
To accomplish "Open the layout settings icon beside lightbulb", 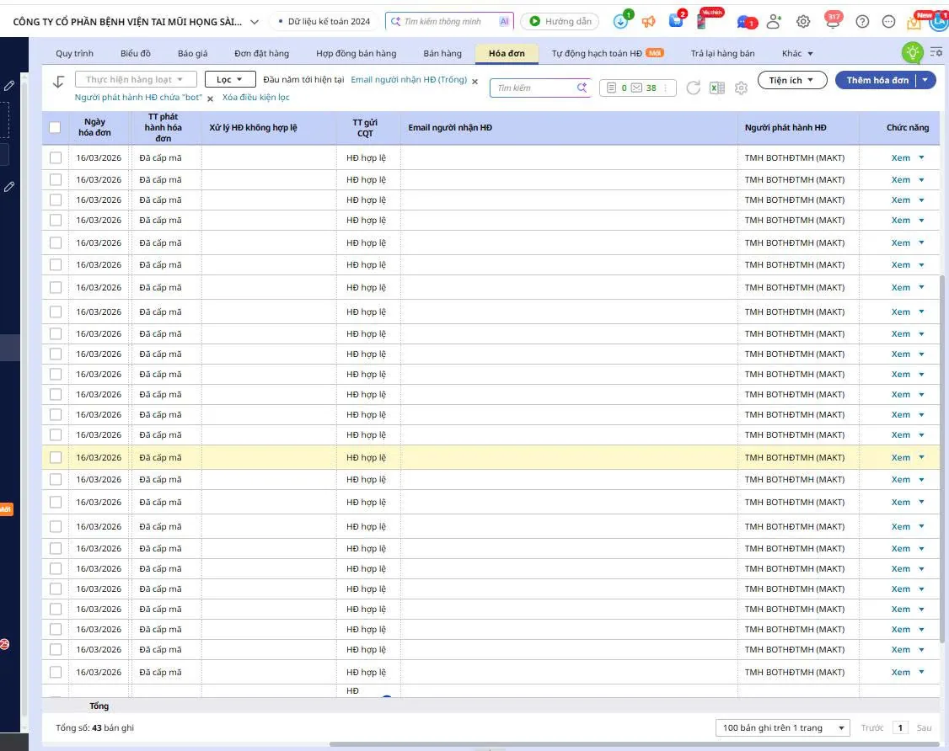I will [936, 52].
